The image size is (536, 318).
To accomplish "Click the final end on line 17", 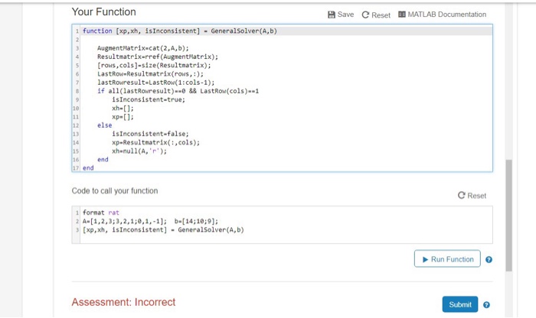I will coord(88,168).
